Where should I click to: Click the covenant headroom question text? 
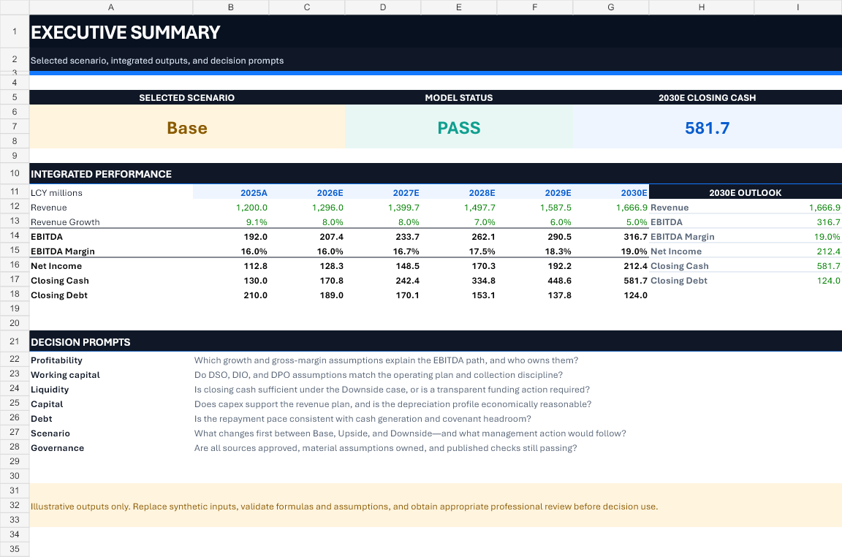tap(363, 418)
